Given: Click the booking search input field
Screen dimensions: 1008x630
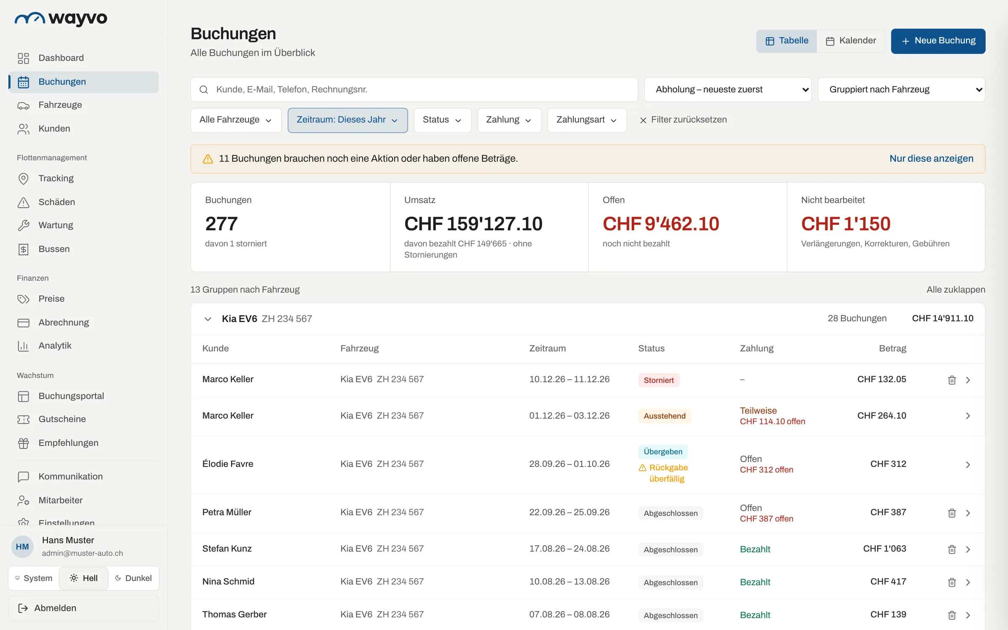Looking at the screenshot, I should 414,89.
